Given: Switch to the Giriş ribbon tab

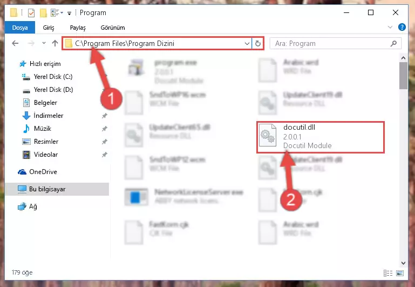Looking at the screenshot, I should tap(49, 28).
